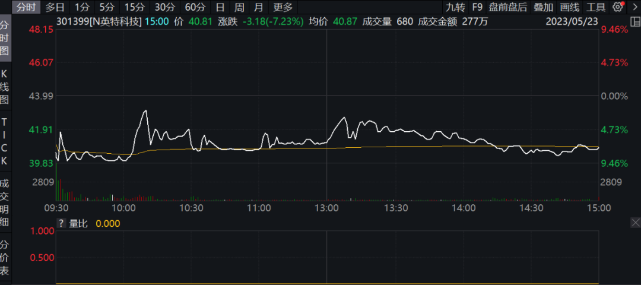The height and width of the screenshot is (285, 641).
Task: Click the 0.00% axis label
Action: click(614, 96)
